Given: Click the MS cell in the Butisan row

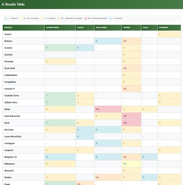Looking at the screenshot, I should coord(131,41).
